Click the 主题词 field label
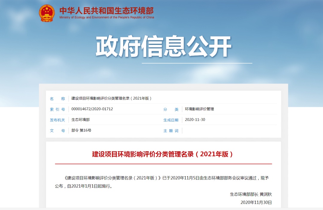This screenshot has height=210, width=323. click(171, 131)
